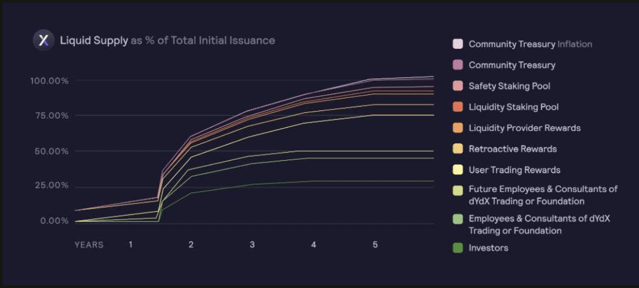Click the dYdX X logo icon
The image size is (639, 288).
click(43, 40)
